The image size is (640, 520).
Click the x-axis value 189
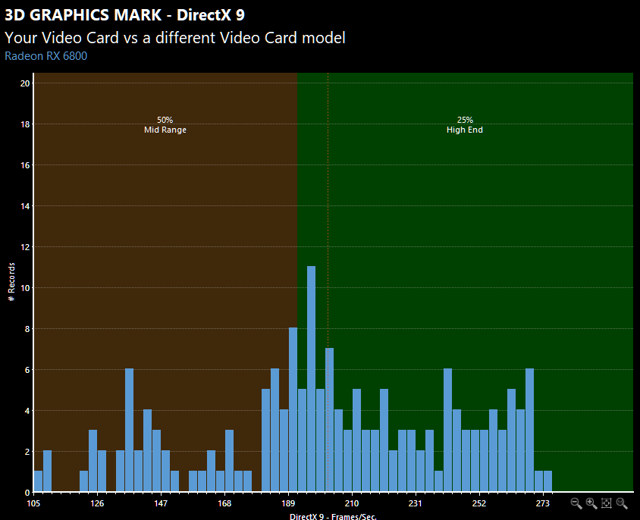coord(288,503)
